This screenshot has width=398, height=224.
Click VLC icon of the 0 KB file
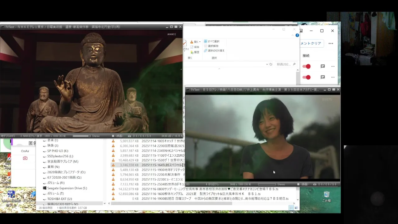click(x=113, y=198)
